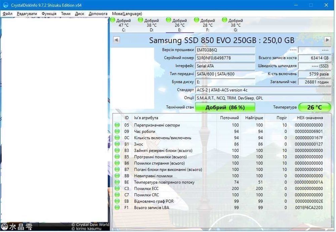The height and width of the screenshot is (232, 336).
Task: Click the Добрий (86 %) health status button
Action: click(225, 107)
